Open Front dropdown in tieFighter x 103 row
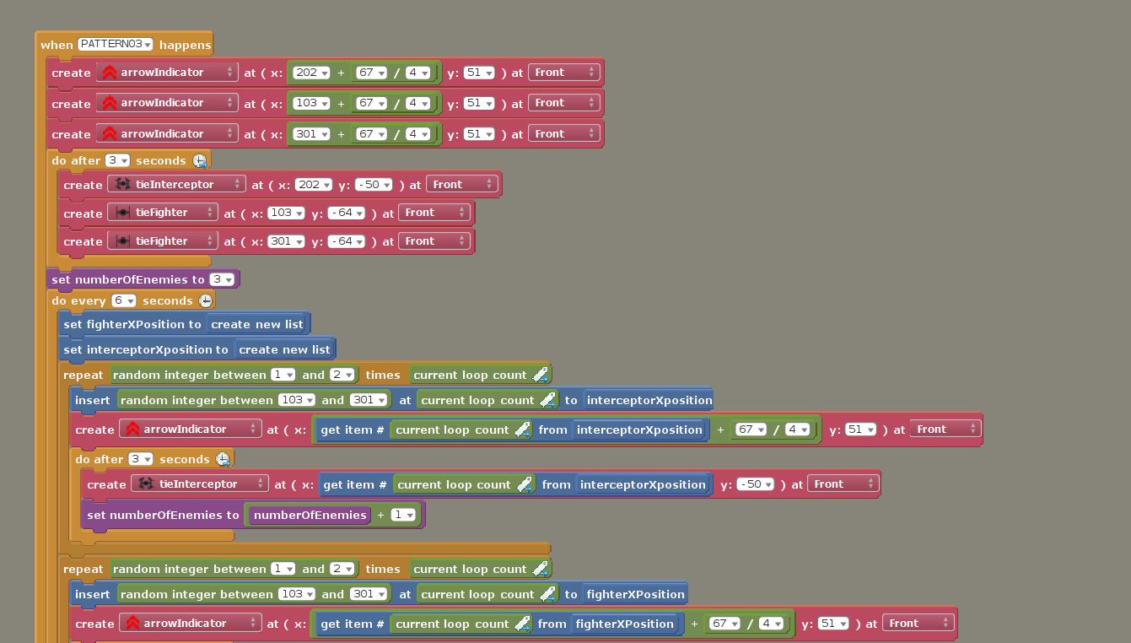The image size is (1131, 643). coord(434,213)
